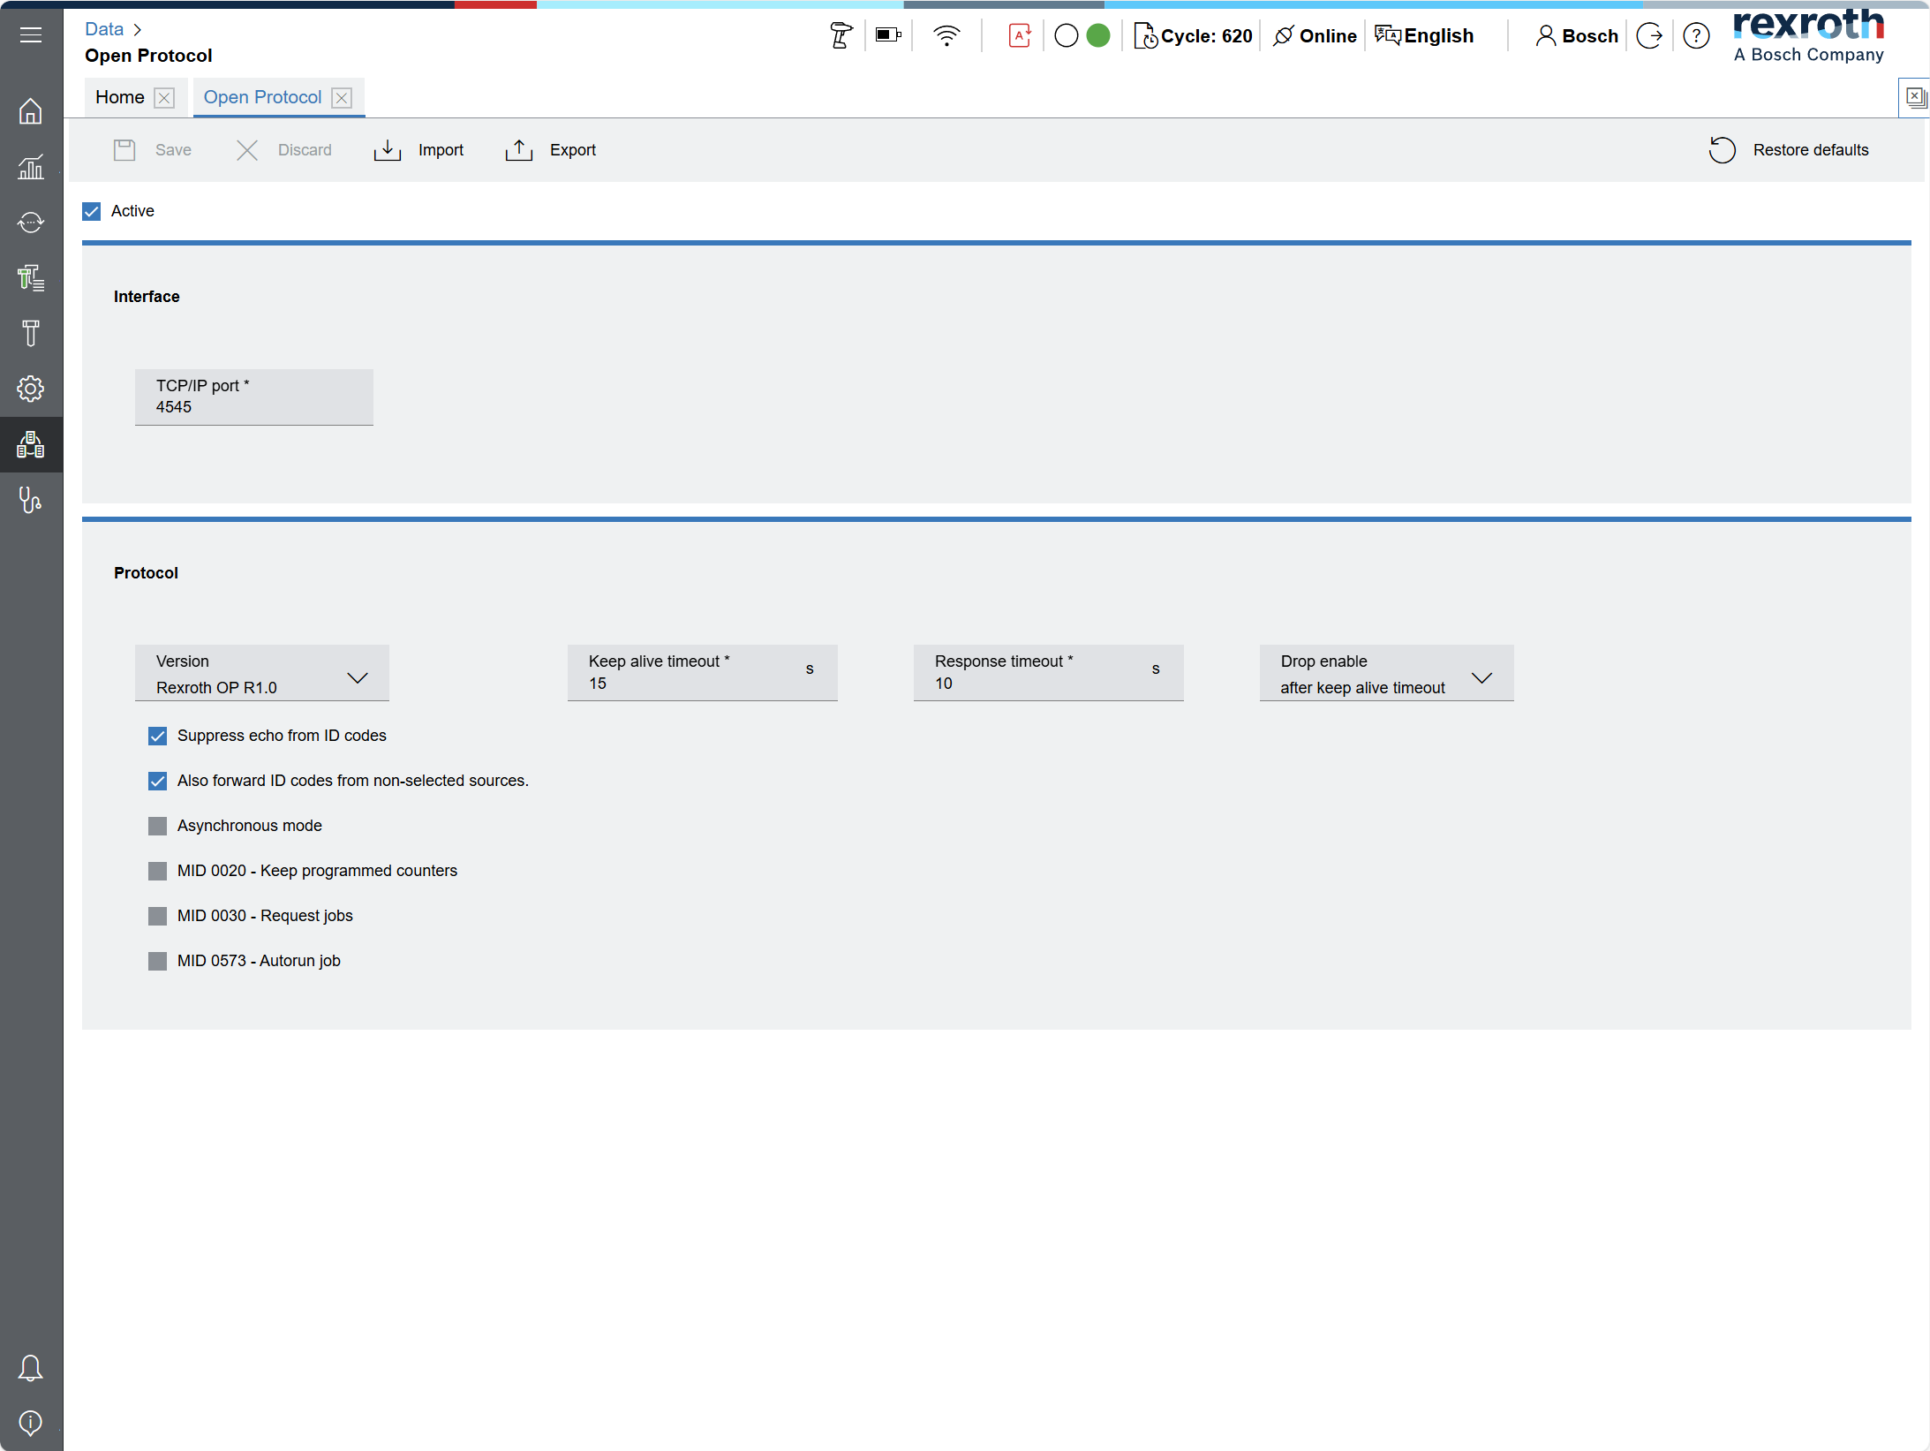Image resolution: width=1930 pixels, height=1451 pixels.
Task: Enable Asynchronous mode checkbox
Action: pos(158,826)
